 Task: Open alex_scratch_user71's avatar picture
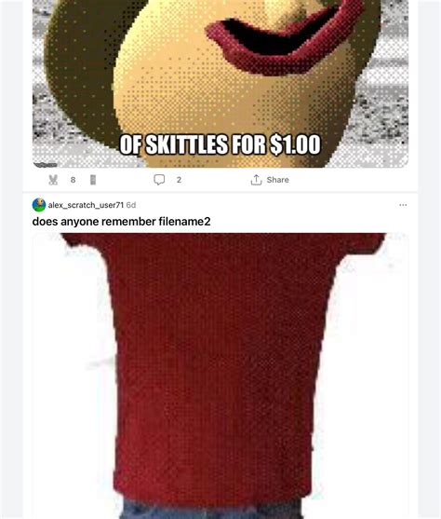(x=39, y=205)
